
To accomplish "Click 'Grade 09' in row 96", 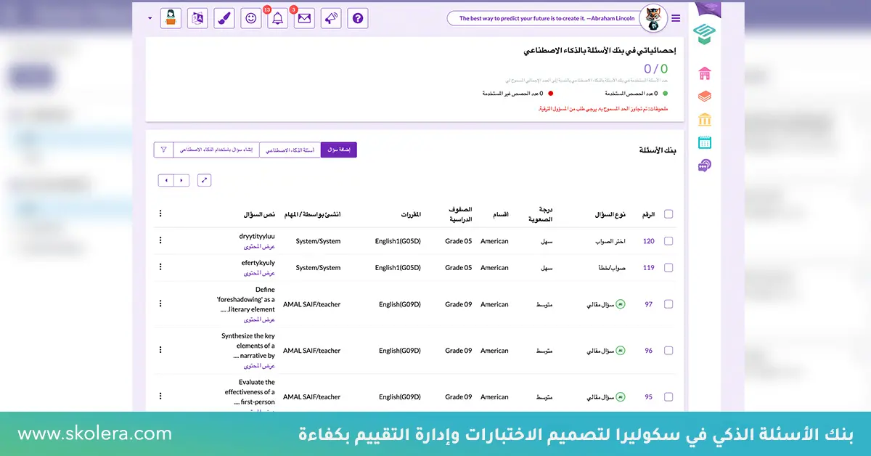I will click(458, 351).
